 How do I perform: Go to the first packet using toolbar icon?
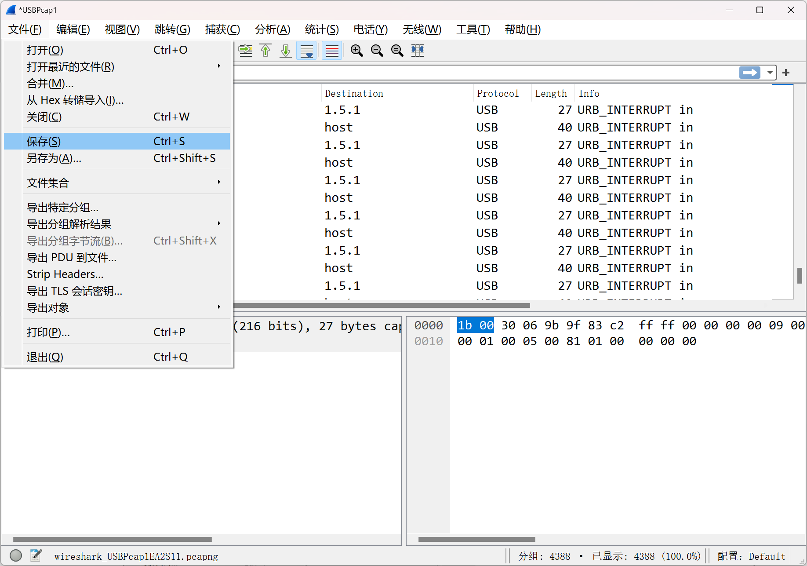(x=265, y=51)
